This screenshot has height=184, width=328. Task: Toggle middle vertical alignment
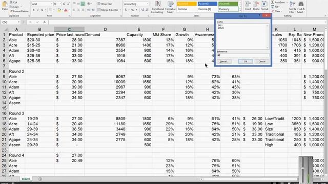[x=78, y=4]
